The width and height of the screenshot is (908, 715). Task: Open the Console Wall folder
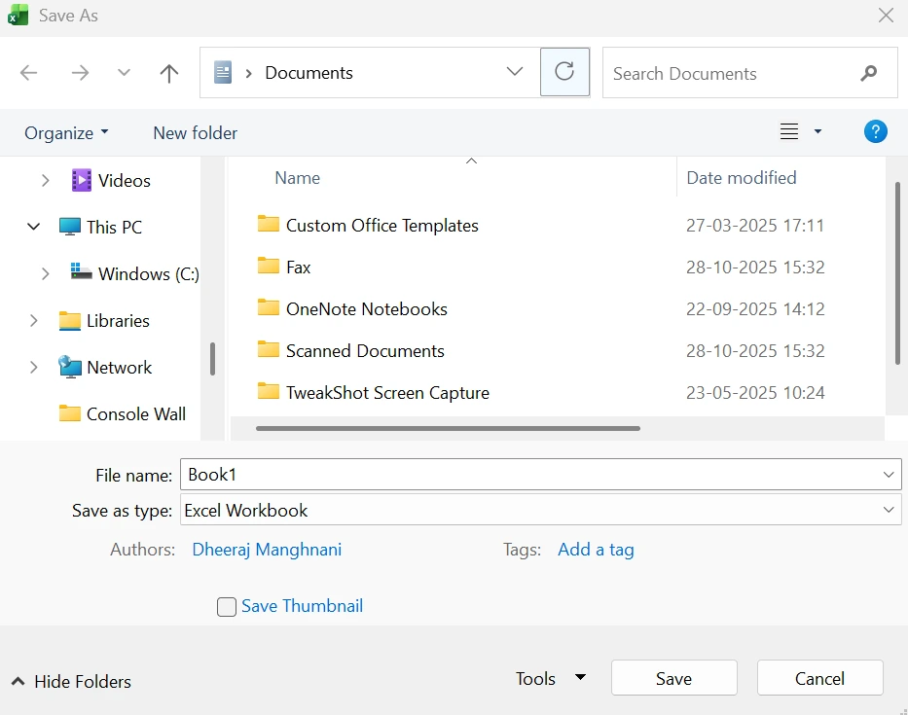click(136, 413)
